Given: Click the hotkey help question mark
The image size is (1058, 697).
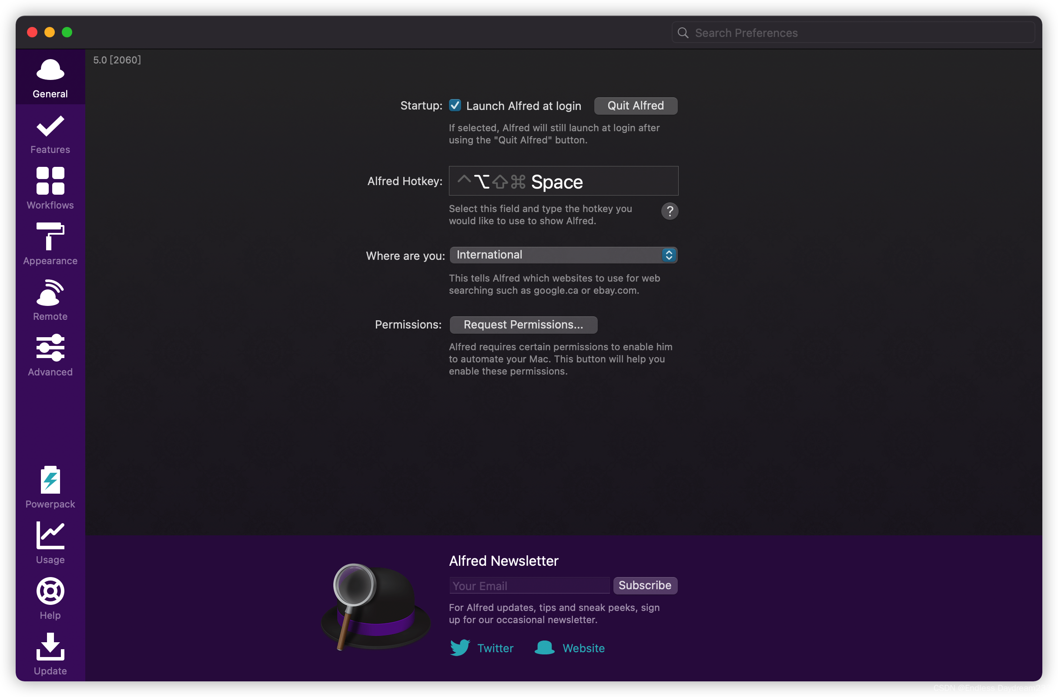Looking at the screenshot, I should 670,211.
